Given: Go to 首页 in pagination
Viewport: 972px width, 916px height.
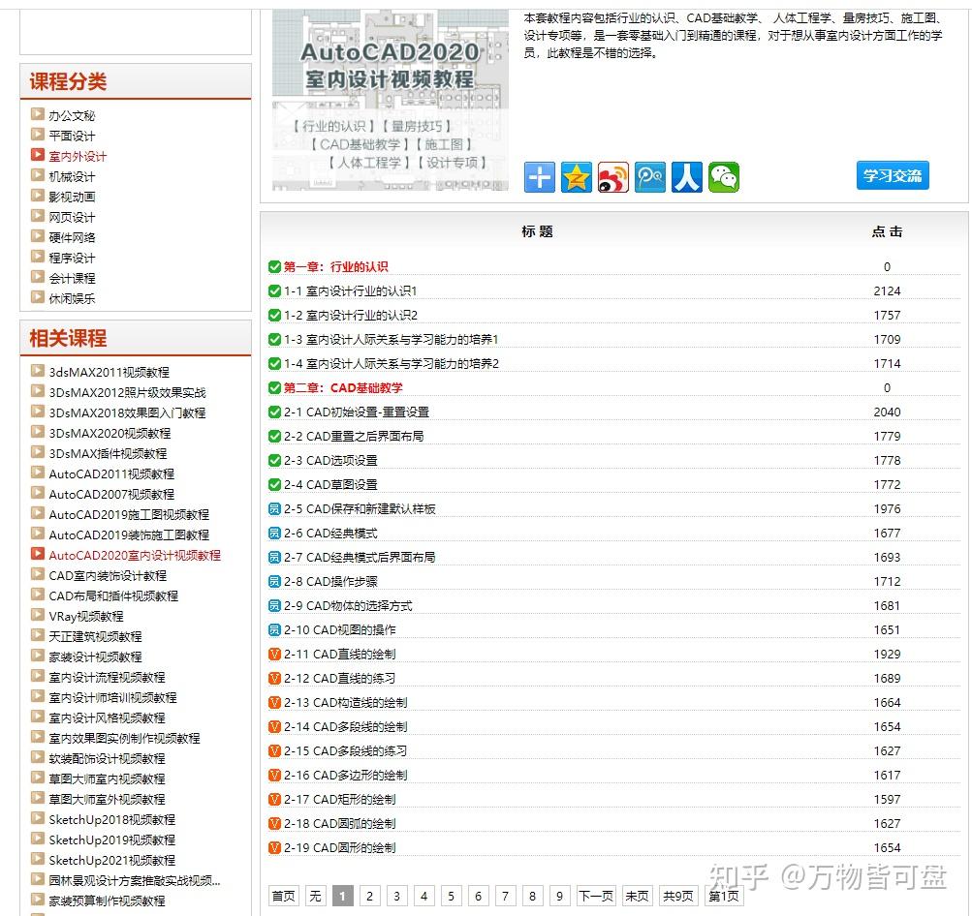Looking at the screenshot, I should tap(285, 896).
